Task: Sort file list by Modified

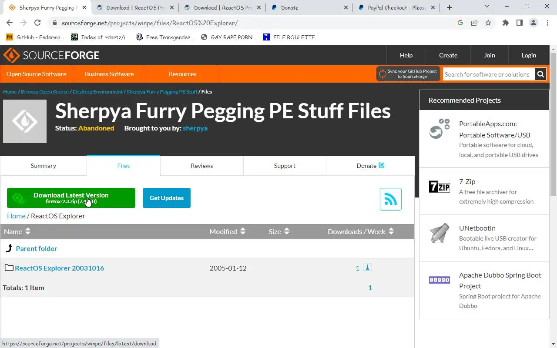Action: pos(227,231)
